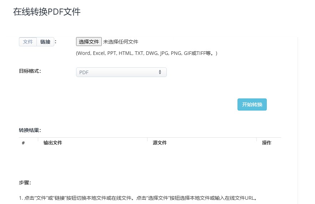
Task: Click the colon after the 文件/链接 toggle
Action: click(x=56, y=42)
